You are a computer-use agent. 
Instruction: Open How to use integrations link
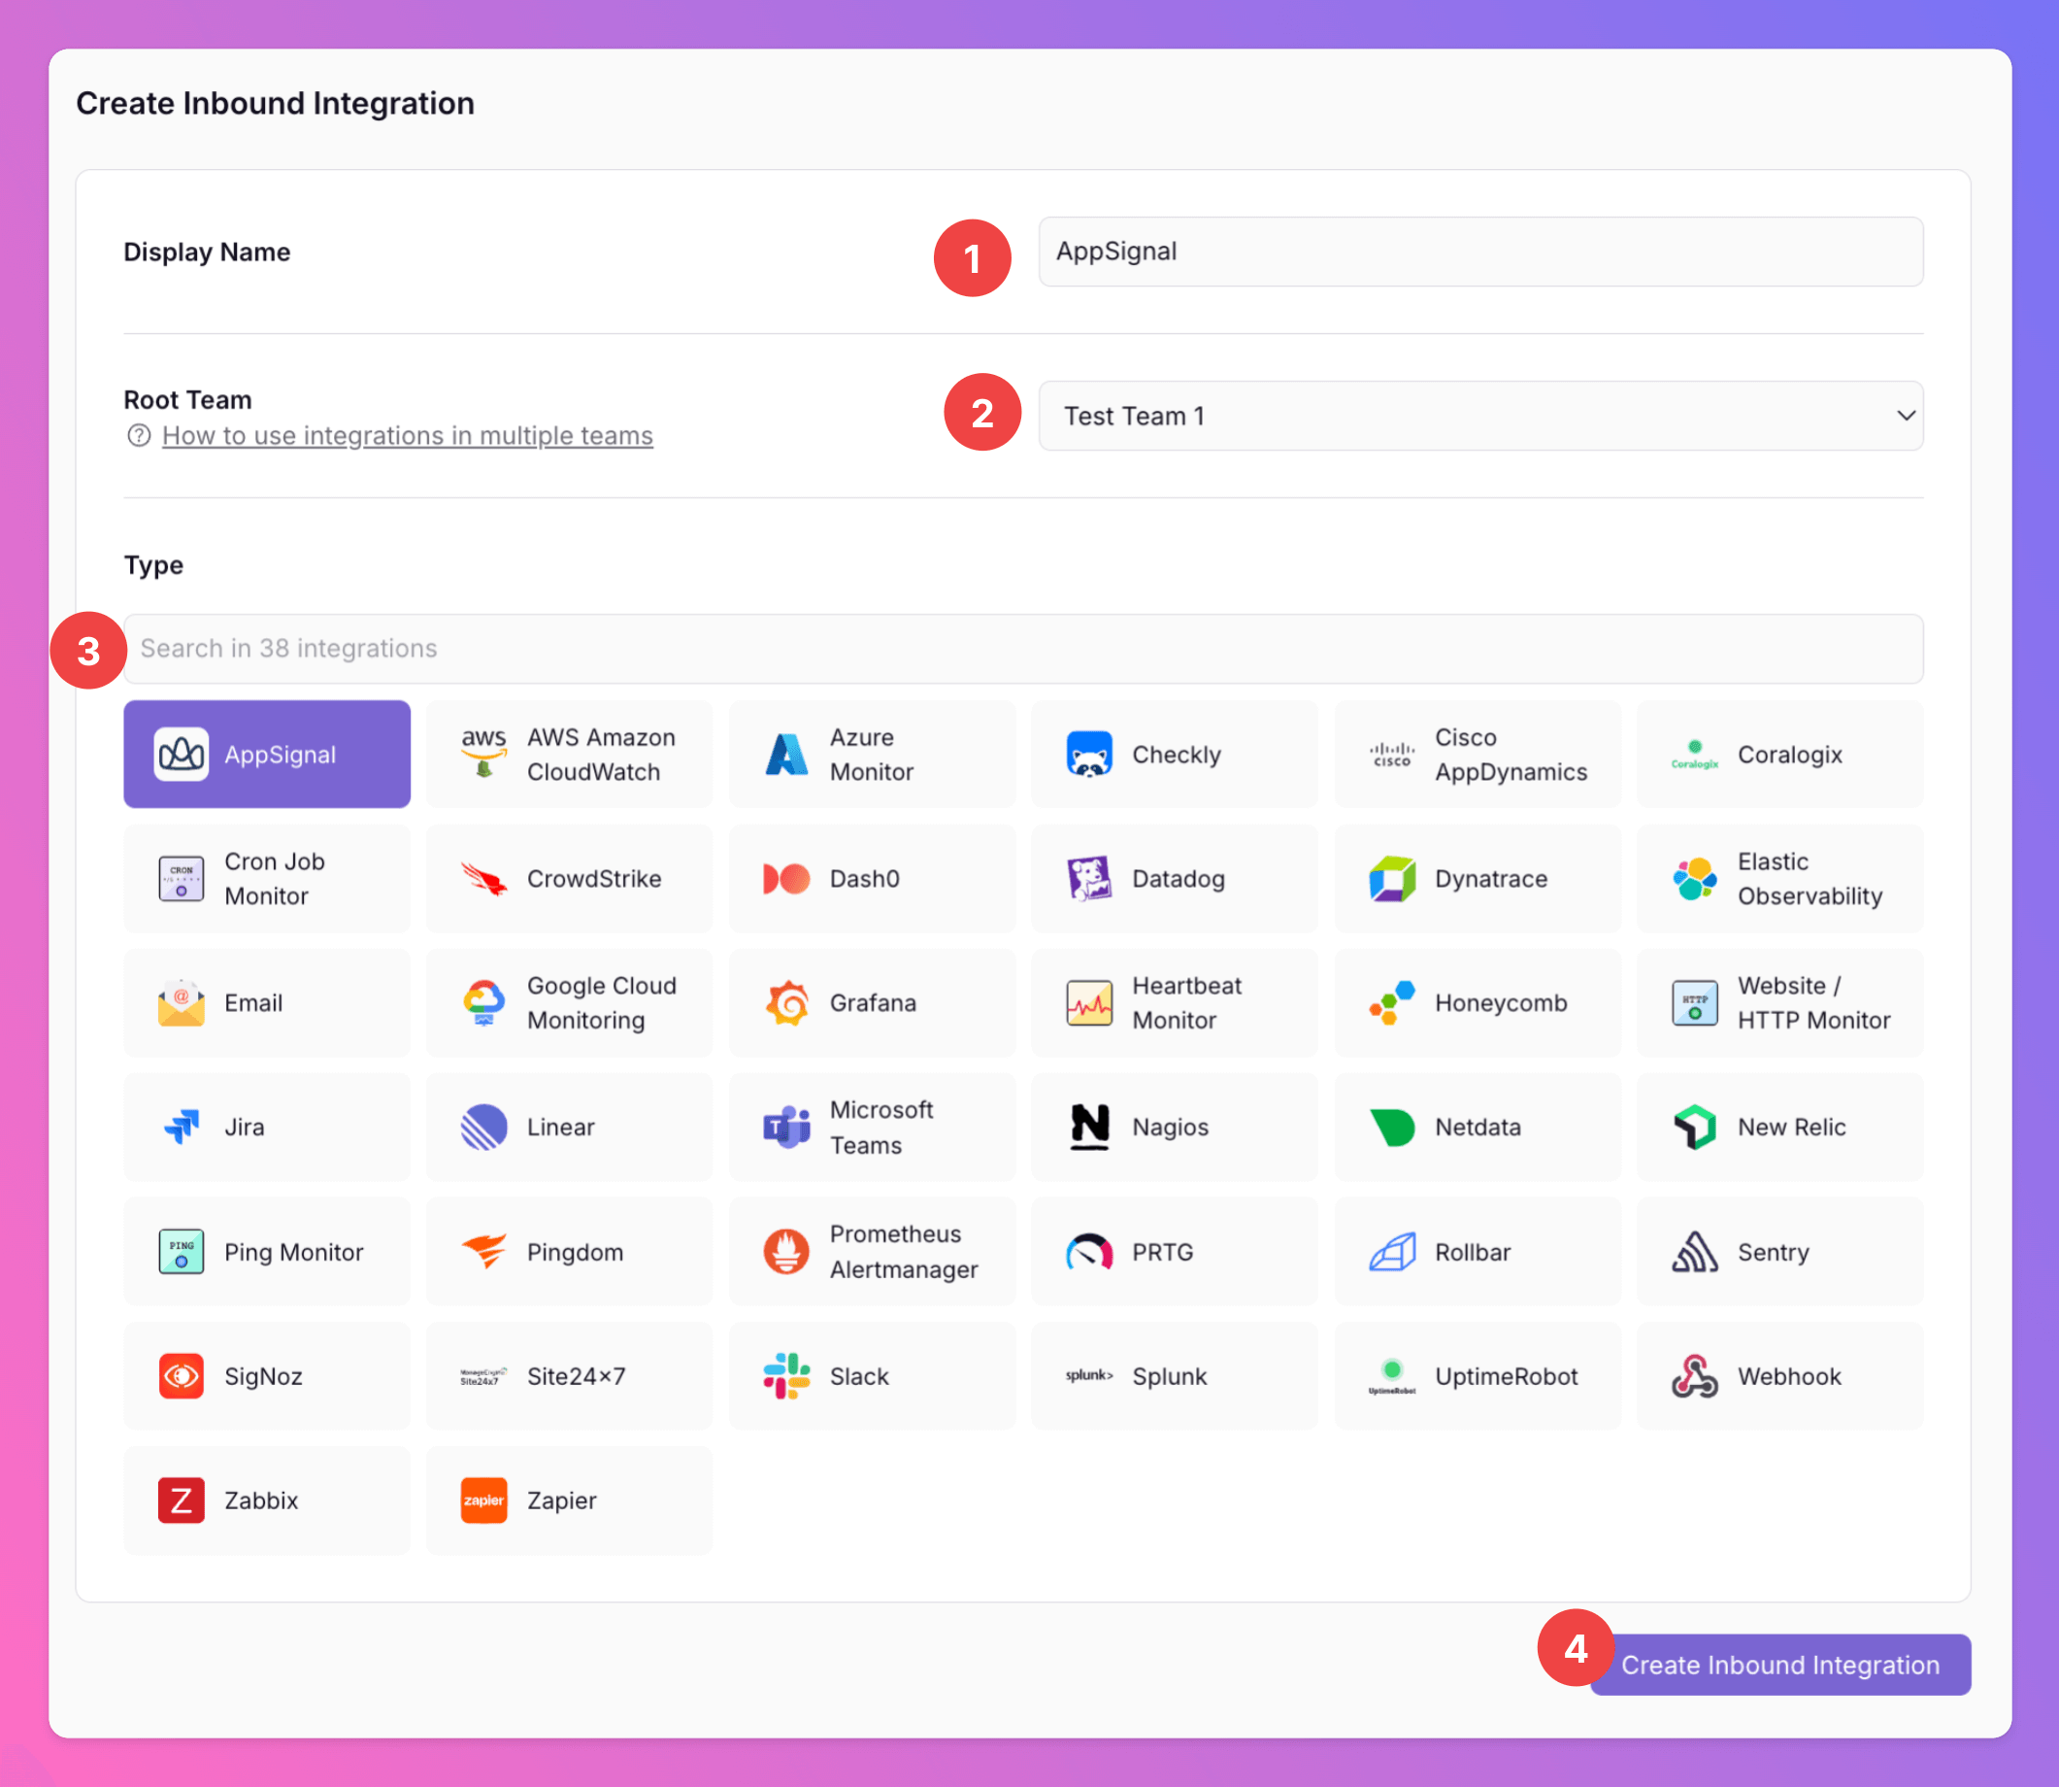407,436
